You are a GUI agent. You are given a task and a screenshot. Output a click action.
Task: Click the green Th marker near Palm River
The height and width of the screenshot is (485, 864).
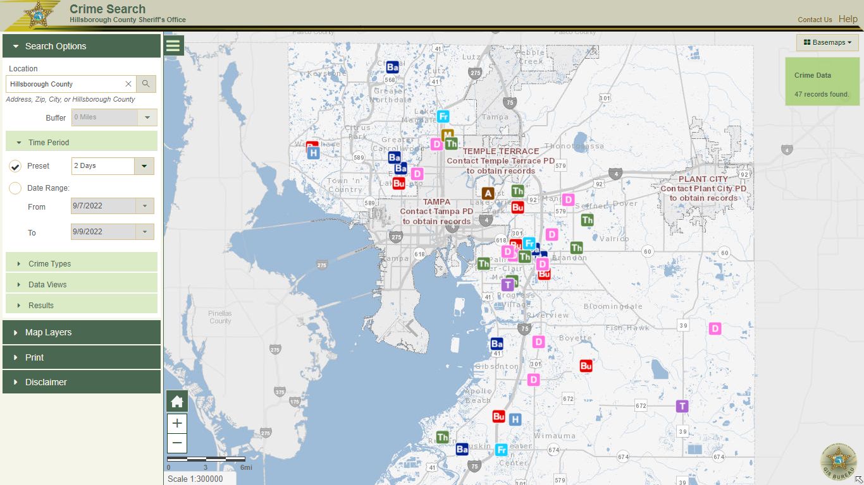[x=483, y=263]
